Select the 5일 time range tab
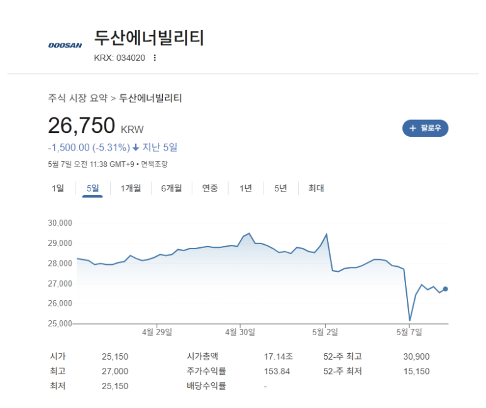The width and height of the screenshot is (486, 408). point(92,188)
